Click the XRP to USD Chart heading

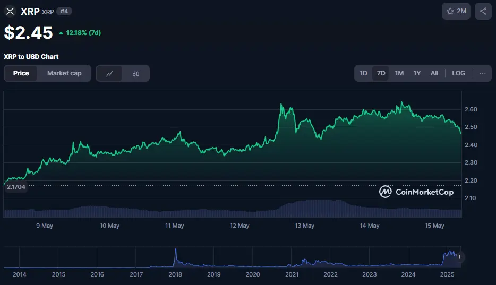click(31, 57)
